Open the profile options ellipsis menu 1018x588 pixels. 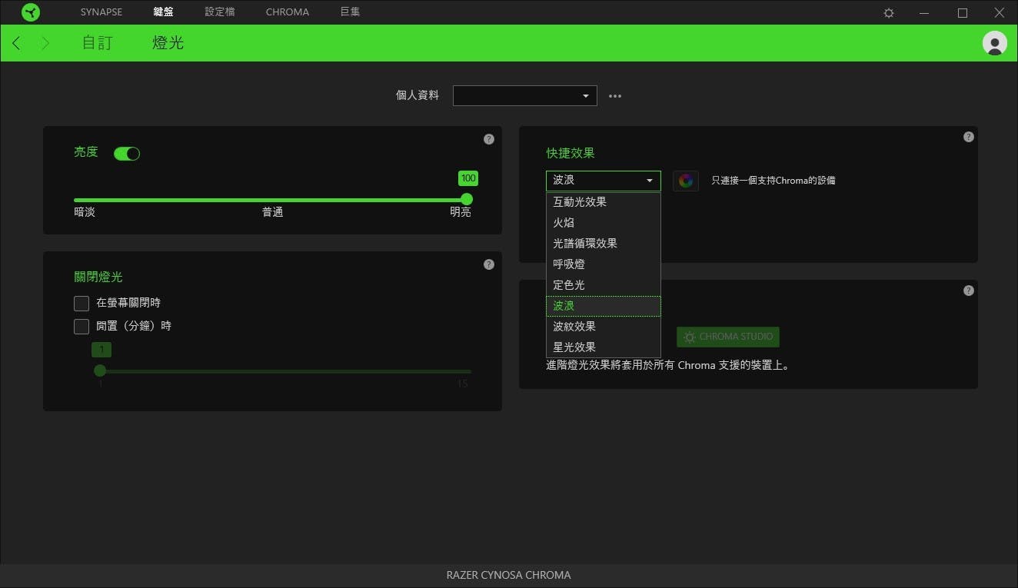pyautogui.click(x=615, y=96)
